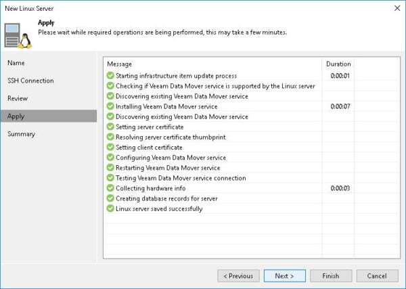Click the Message column header
The image size is (406, 289).
point(120,64)
